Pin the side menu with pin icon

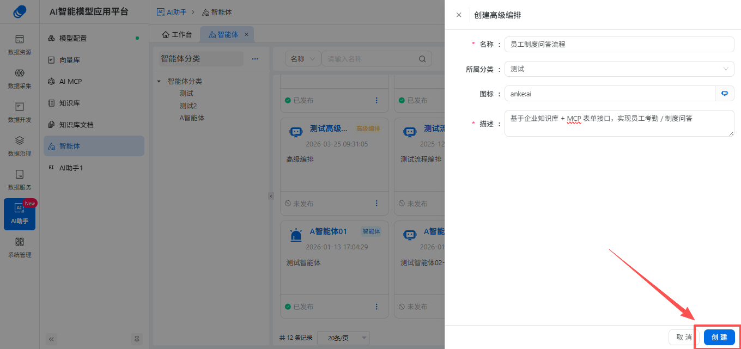point(137,339)
